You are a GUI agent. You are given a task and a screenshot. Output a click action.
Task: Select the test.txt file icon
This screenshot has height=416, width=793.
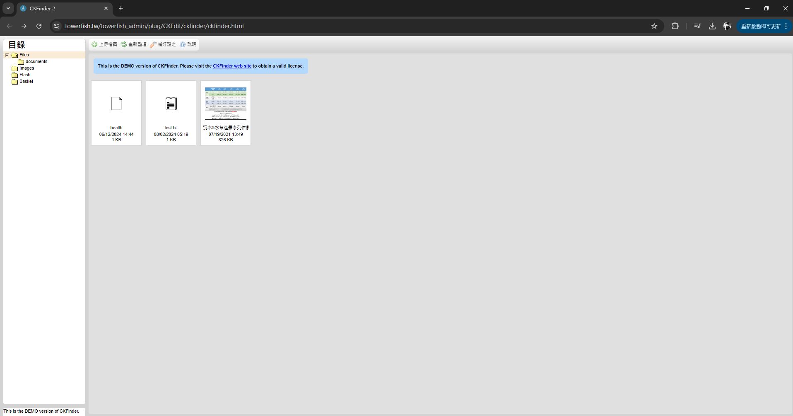[171, 104]
